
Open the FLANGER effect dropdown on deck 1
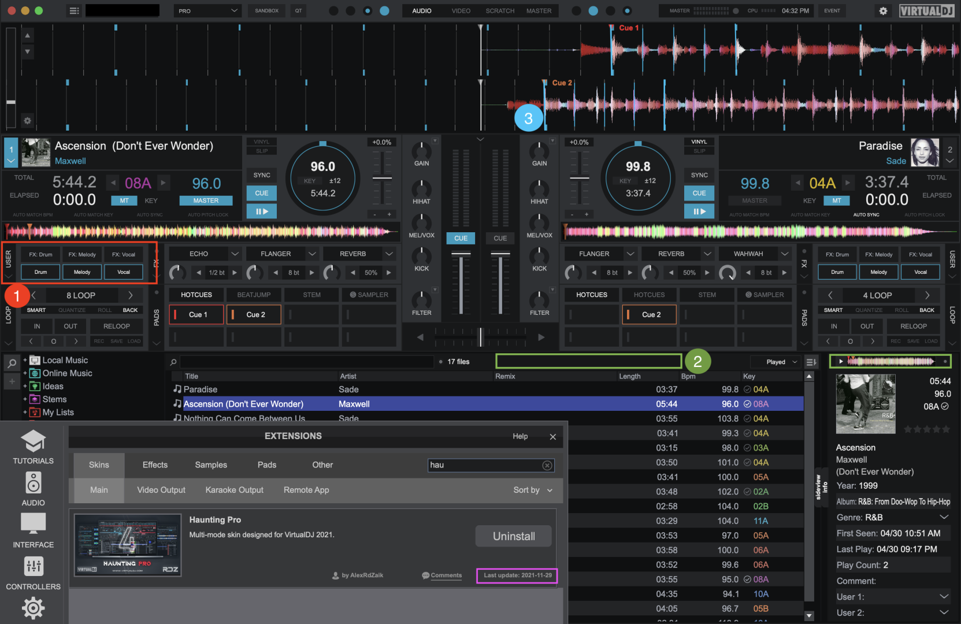tap(312, 254)
